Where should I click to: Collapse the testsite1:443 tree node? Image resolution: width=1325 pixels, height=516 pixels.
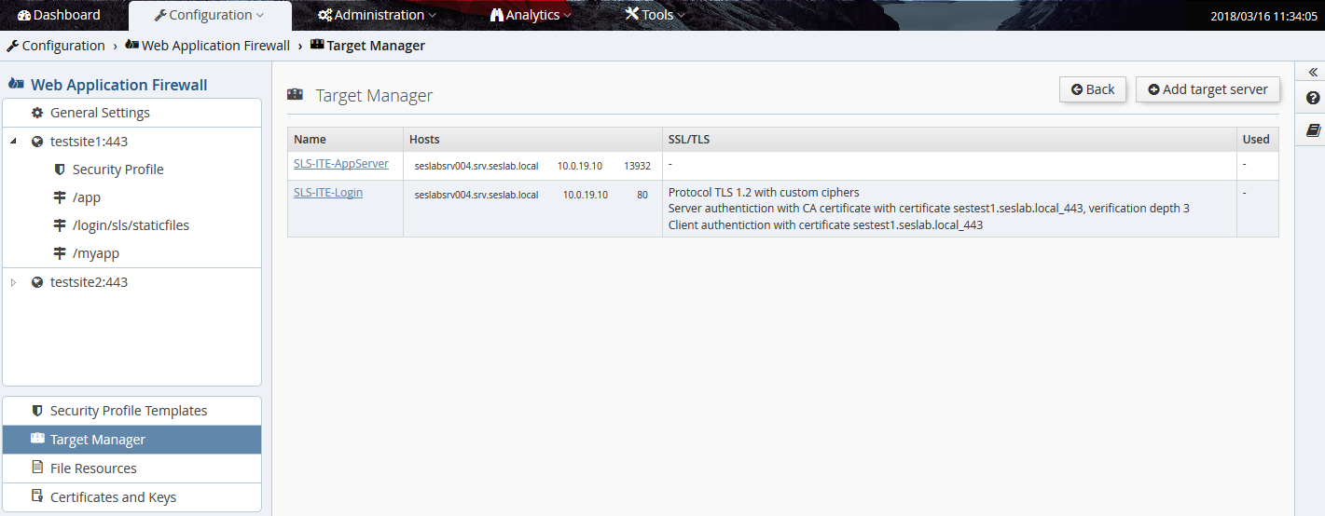click(13, 142)
